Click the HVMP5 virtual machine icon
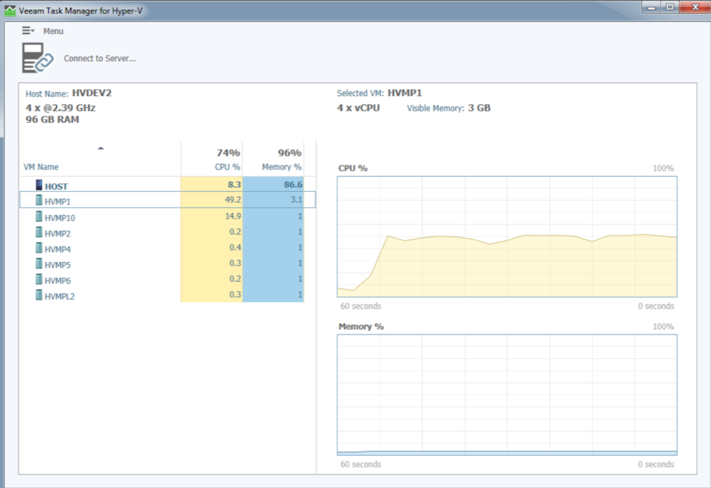The height and width of the screenshot is (488, 711). [x=39, y=264]
